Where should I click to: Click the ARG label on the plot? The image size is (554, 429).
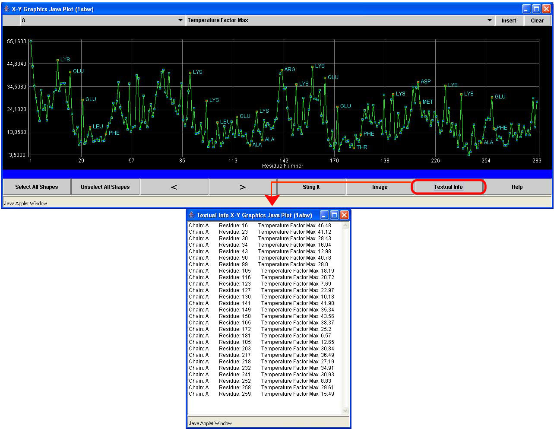(x=290, y=70)
